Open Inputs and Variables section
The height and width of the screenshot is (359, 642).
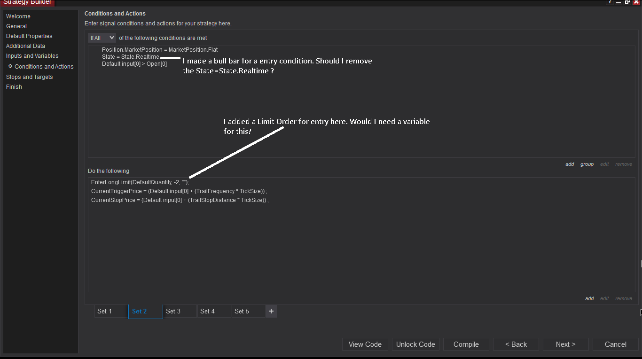pyautogui.click(x=32, y=56)
